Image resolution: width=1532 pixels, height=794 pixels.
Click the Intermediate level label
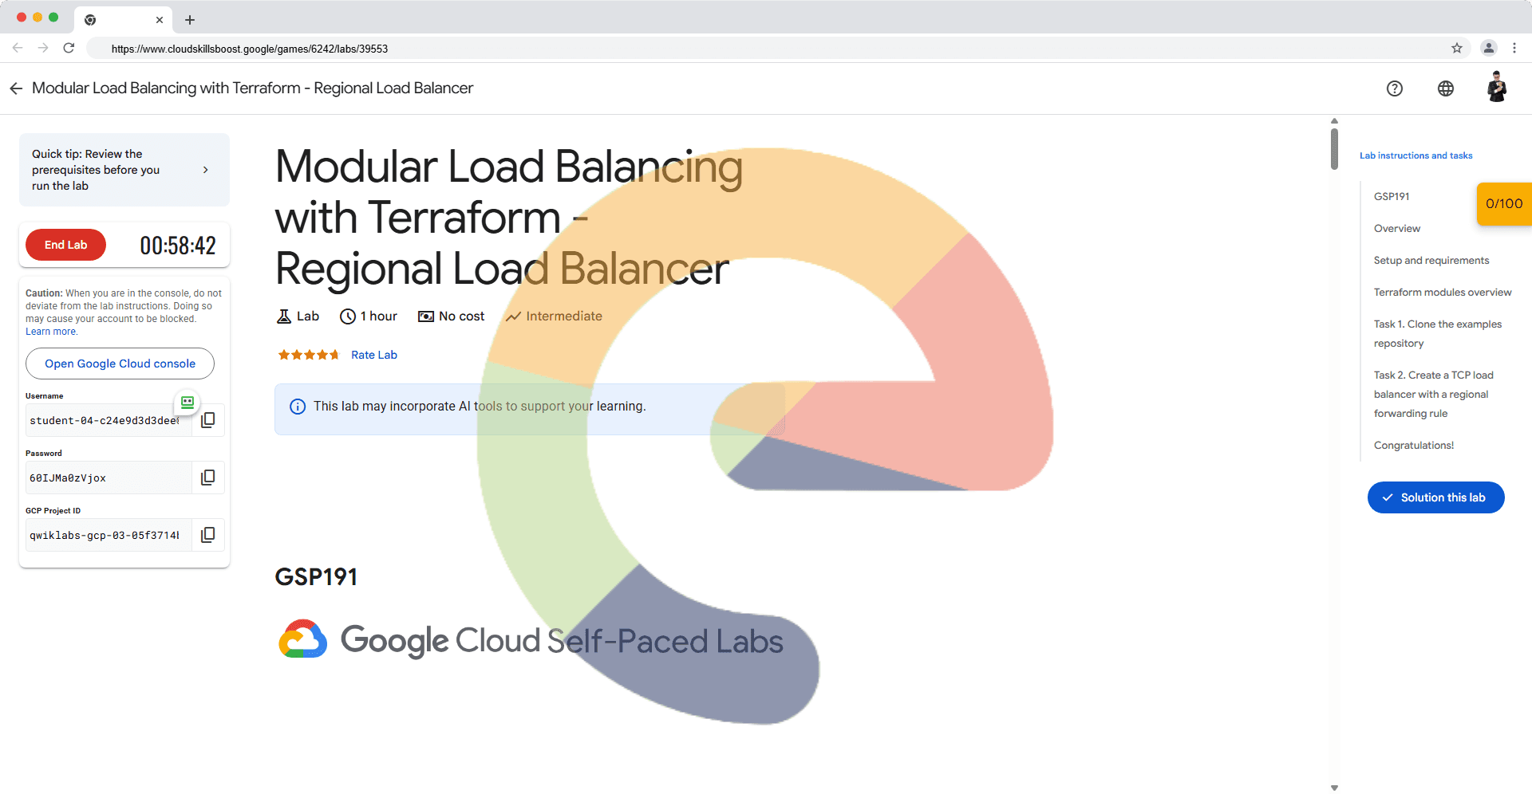564,316
